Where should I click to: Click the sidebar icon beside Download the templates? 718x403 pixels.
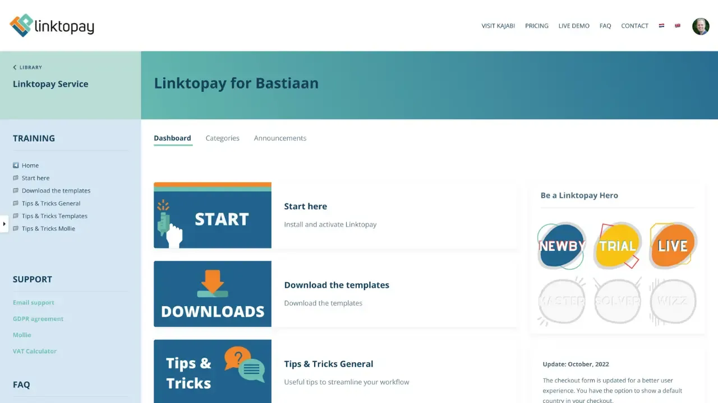pos(16,190)
